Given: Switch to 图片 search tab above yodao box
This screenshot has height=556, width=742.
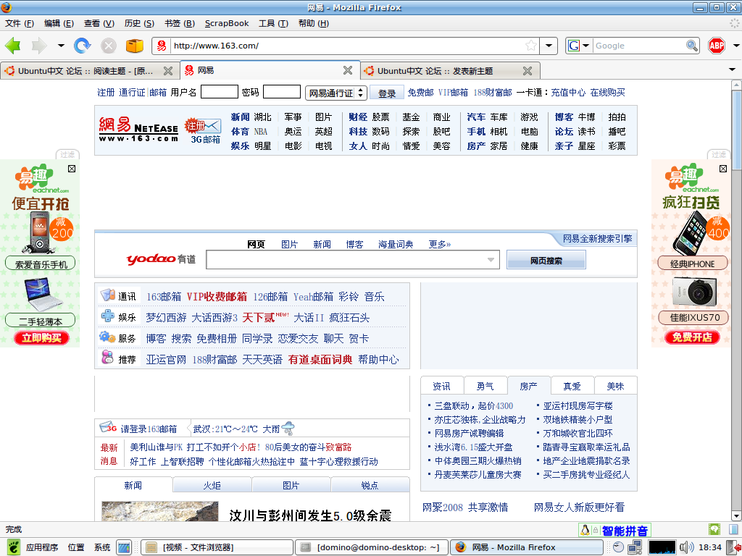Looking at the screenshot, I should (x=289, y=245).
